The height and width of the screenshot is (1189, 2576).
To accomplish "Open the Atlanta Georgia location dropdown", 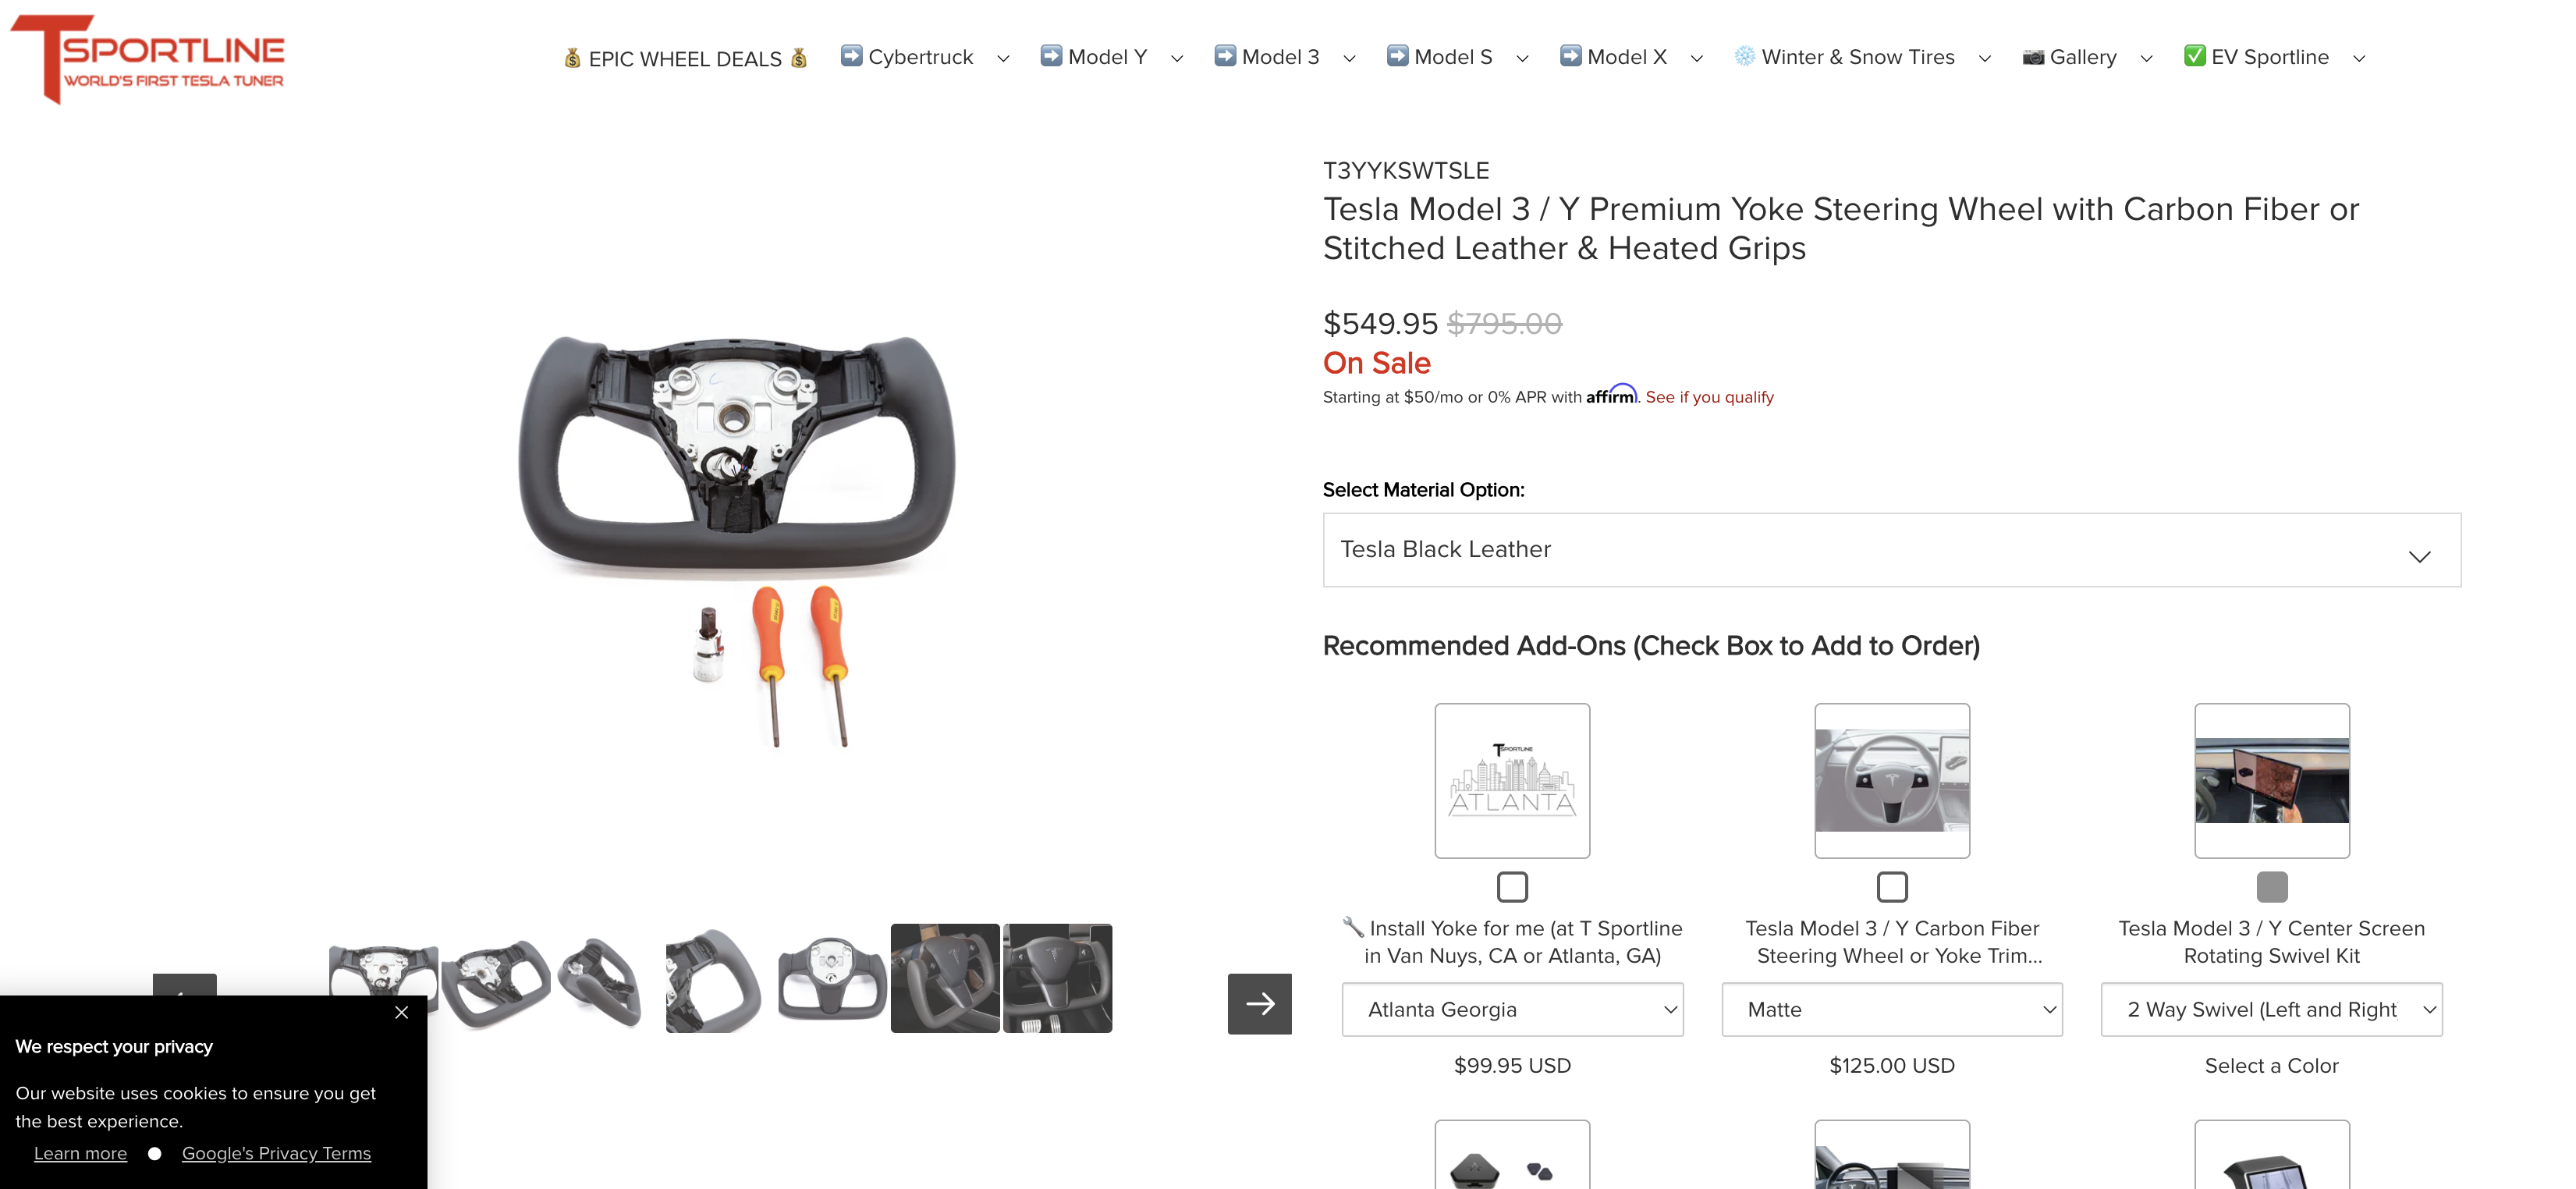I will 1512,1009.
